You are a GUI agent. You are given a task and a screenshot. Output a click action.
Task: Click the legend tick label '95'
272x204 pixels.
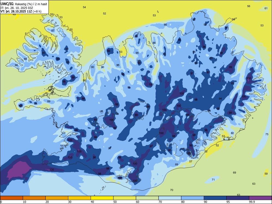pyautogui.click(x=228, y=202)
